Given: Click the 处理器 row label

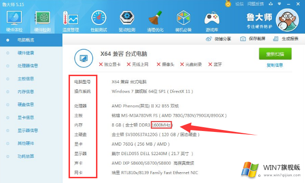Looking at the screenshot, I should tap(80, 106).
